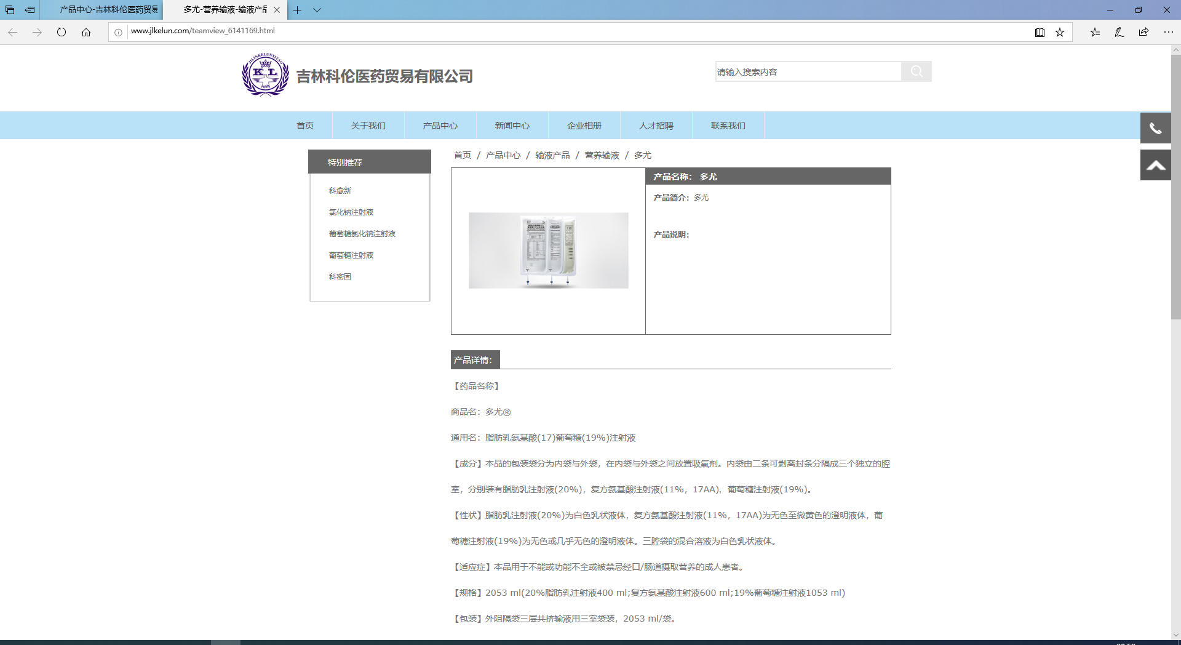Click the 【适应症】 indication line
The height and width of the screenshot is (645, 1181).
tap(598, 567)
